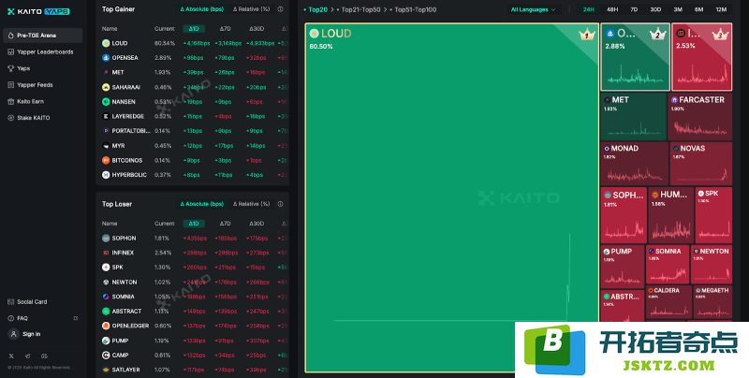Select 48H timeframe

[612, 9]
